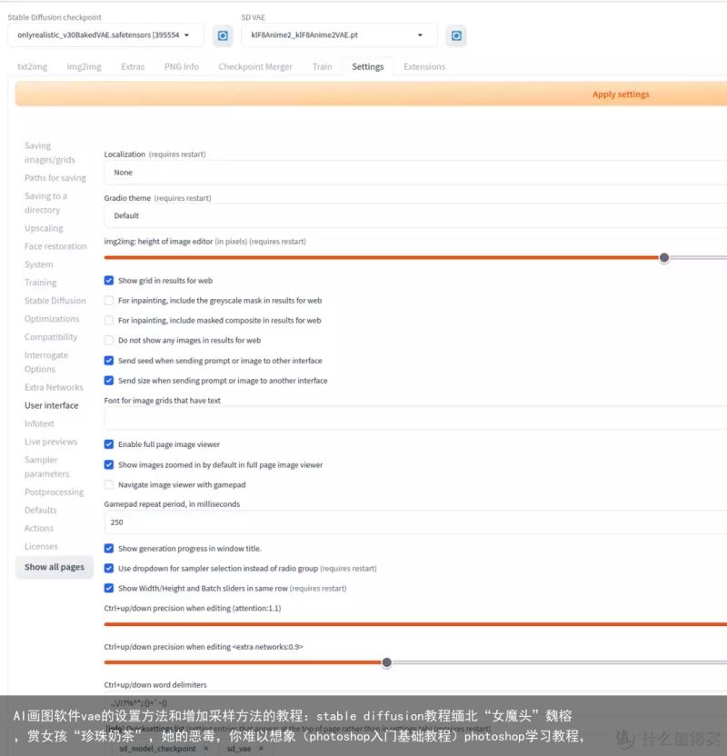
Task: Open System settings page
Action: [38, 264]
